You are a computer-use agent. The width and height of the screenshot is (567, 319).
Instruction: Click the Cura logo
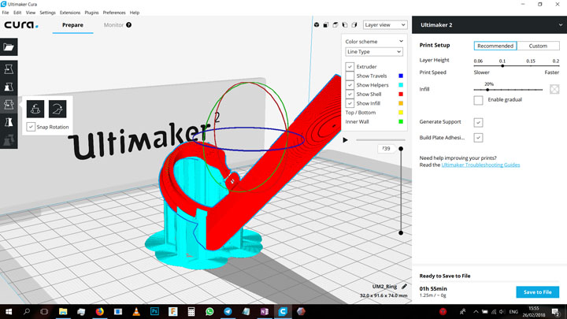tap(21, 25)
